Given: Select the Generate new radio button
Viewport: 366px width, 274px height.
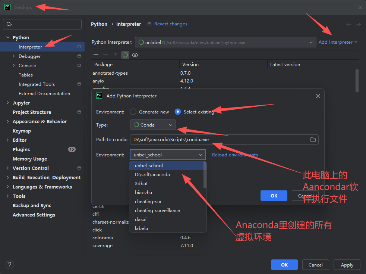Looking at the screenshot, I should [133, 112].
